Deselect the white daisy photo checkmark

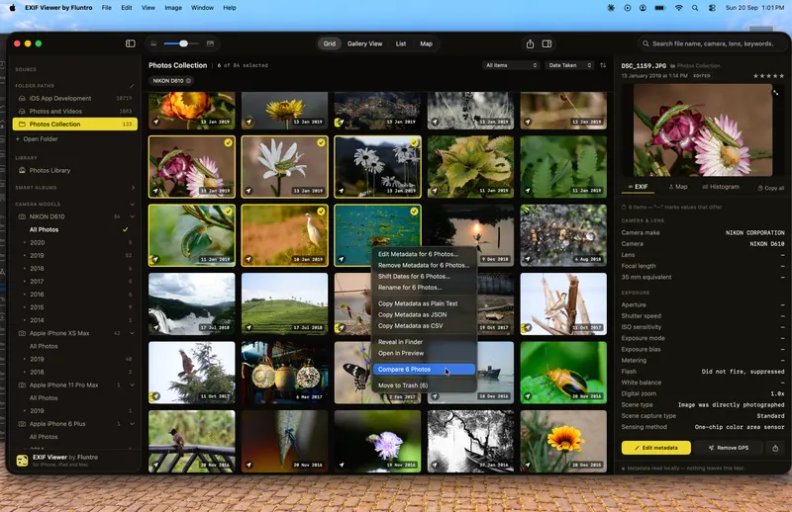pyautogui.click(x=321, y=142)
